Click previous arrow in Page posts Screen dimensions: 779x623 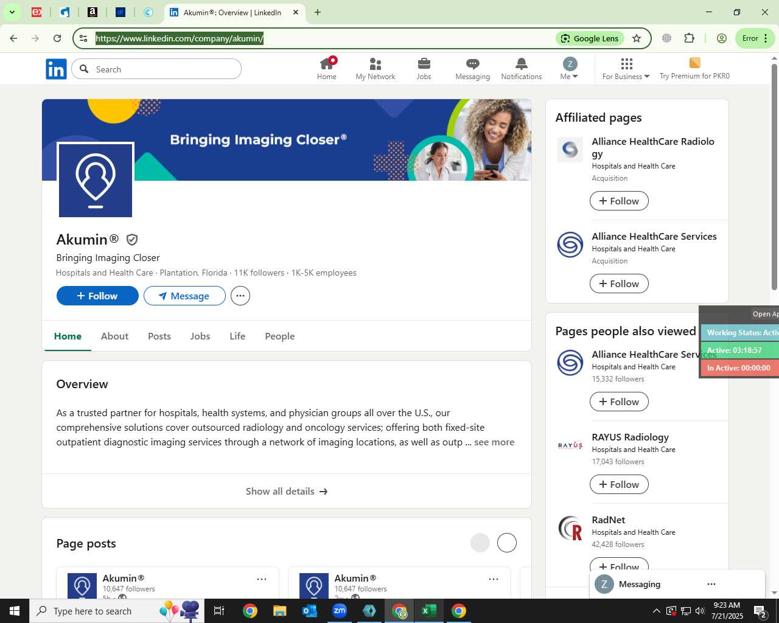pos(480,543)
